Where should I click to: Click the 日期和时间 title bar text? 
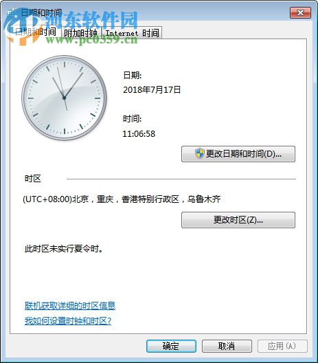(x=41, y=13)
